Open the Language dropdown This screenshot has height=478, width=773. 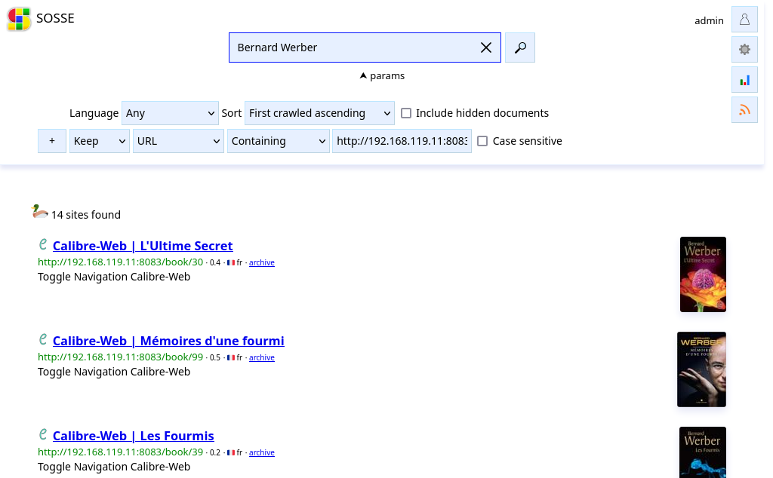coord(170,113)
